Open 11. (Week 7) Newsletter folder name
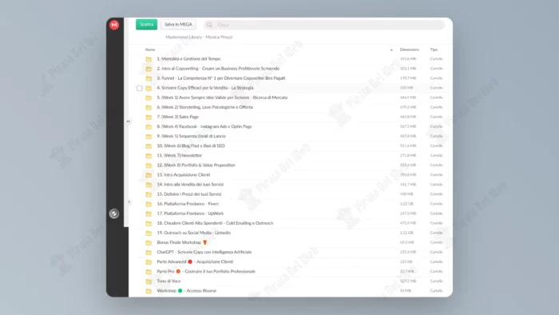Screen dimensions: 559x315 click(180, 155)
